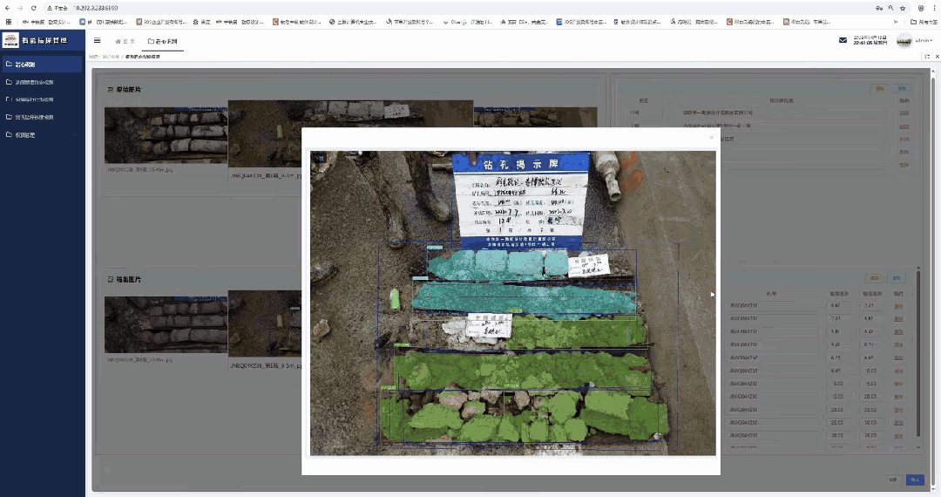Click the admin avatar image

[904, 41]
